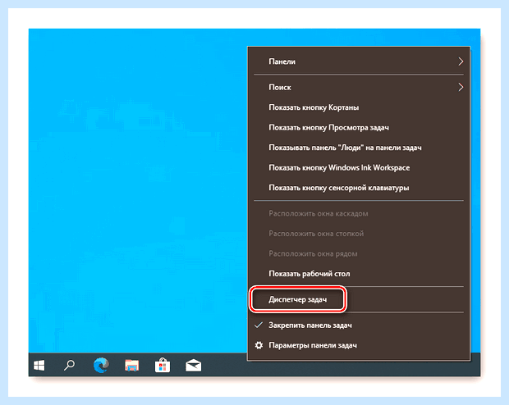Choose Показать кнопку Windows Ink Workspace
509x405 pixels.
click(339, 167)
